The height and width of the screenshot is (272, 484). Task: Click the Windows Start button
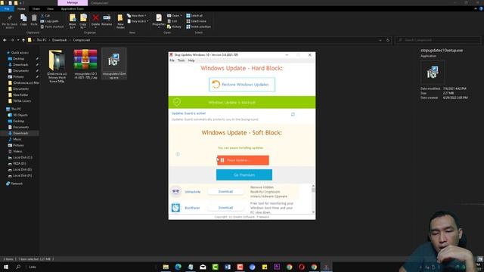coord(6,267)
